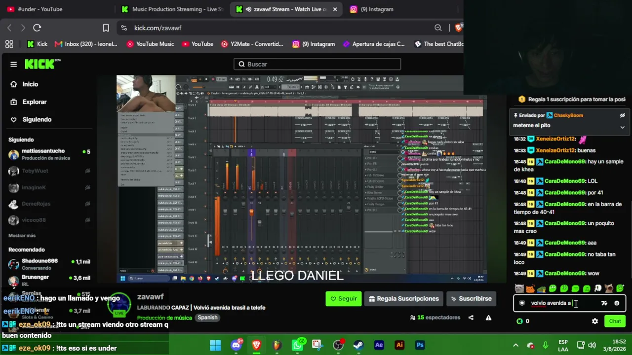632x355 pixels.
Task: Click the Regala Suscripciones button
Action: point(404,299)
